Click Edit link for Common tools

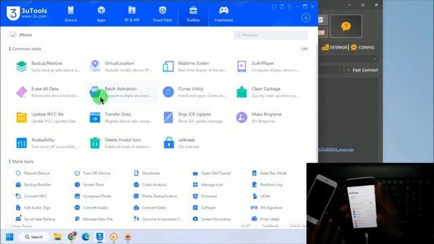click(x=304, y=49)
